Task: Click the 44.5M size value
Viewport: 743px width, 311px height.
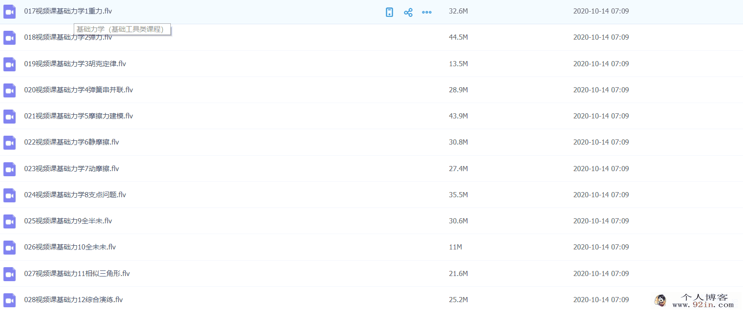Action: click(x=458, y=37)
